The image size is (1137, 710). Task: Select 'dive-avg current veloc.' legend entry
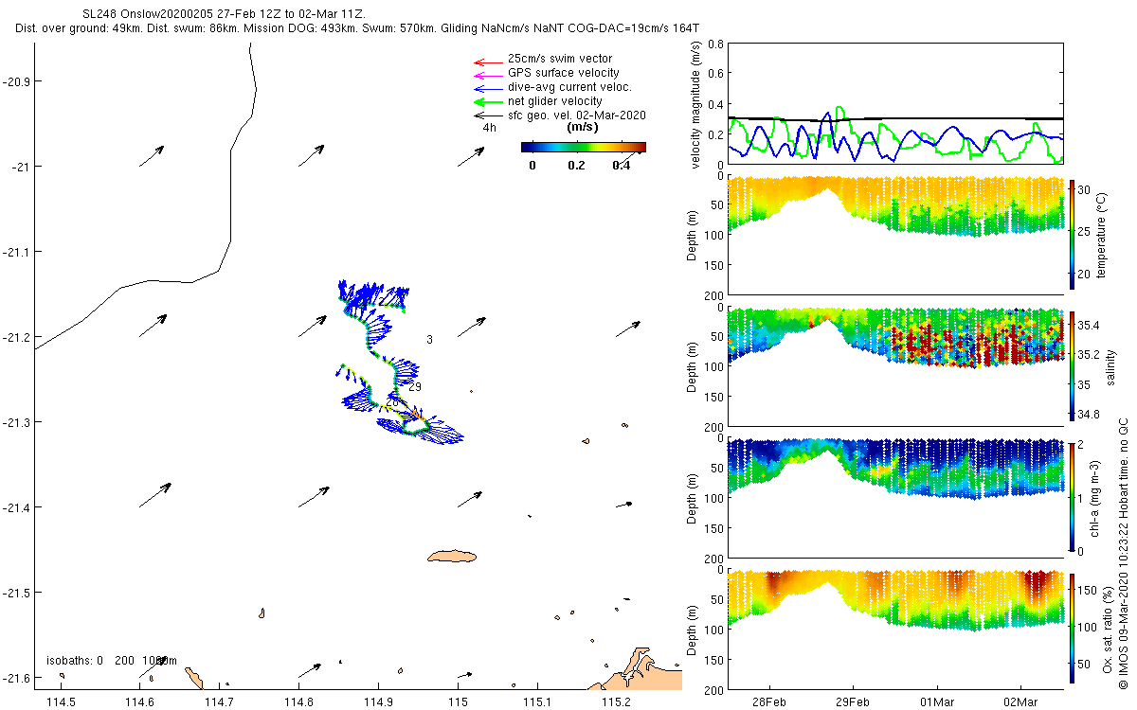tap(570, 87)
